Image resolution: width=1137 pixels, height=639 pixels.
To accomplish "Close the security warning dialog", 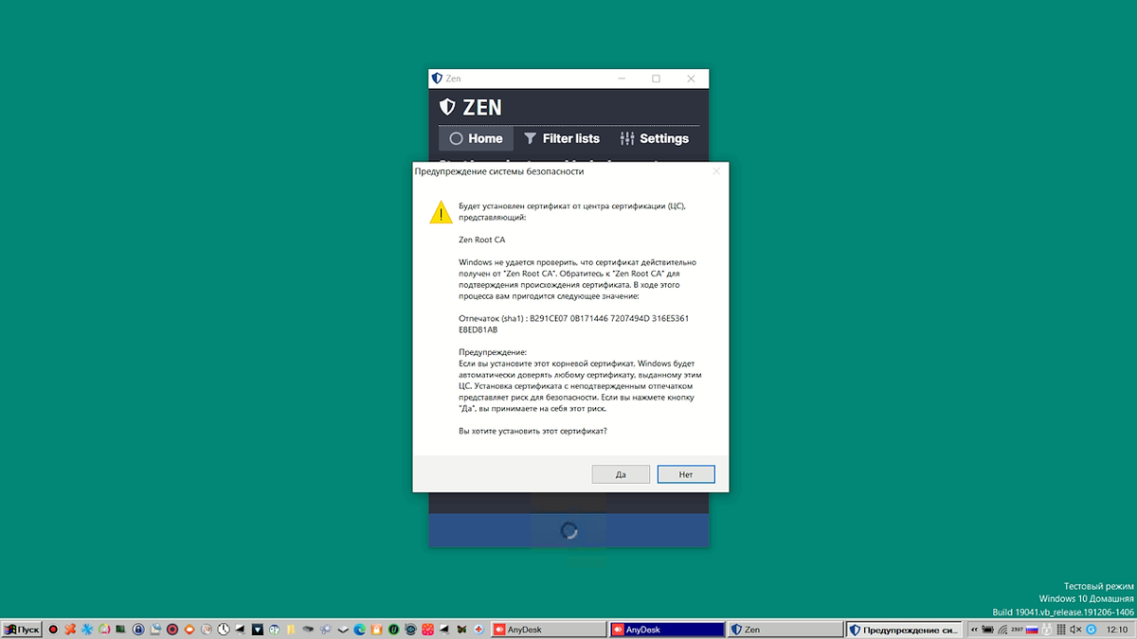I will click(716, 171).
